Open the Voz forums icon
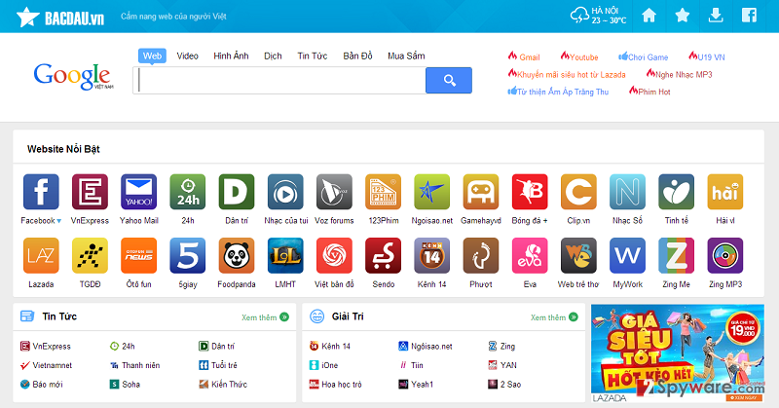This screenshot has width=779, height=408. click(334, 192)
